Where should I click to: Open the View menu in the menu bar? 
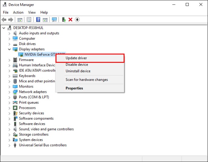[32, 12]
